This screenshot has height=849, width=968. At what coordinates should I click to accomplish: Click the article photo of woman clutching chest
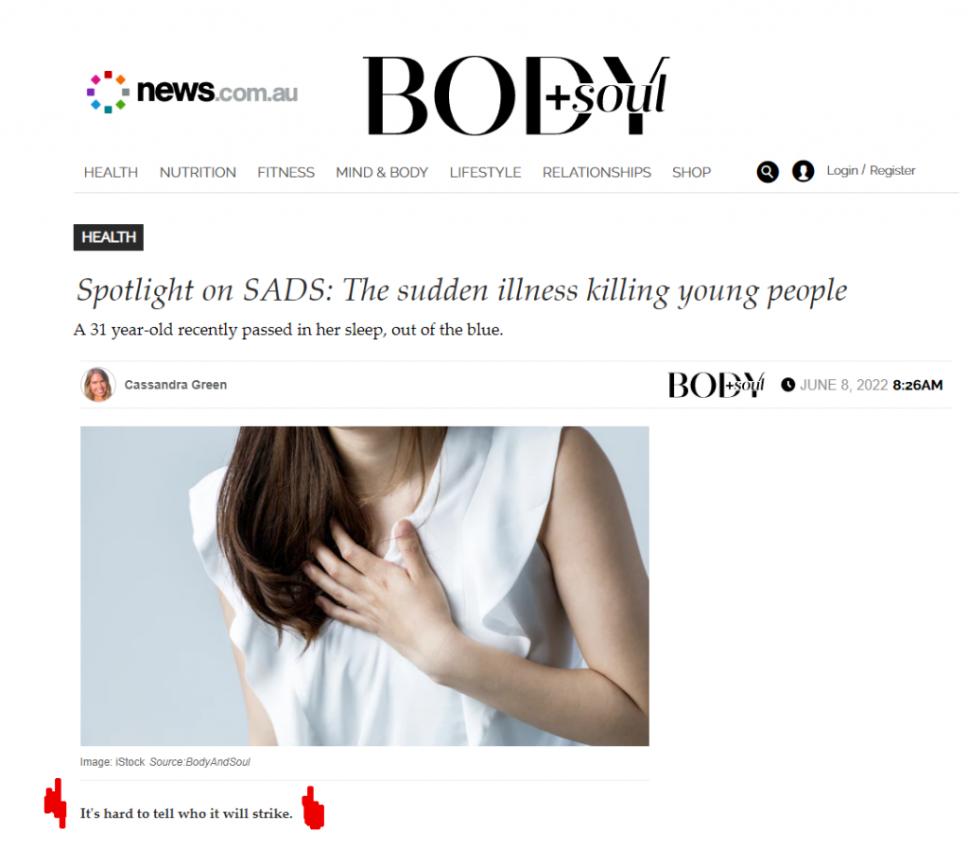pyautogui.click(x=365, y=586)
